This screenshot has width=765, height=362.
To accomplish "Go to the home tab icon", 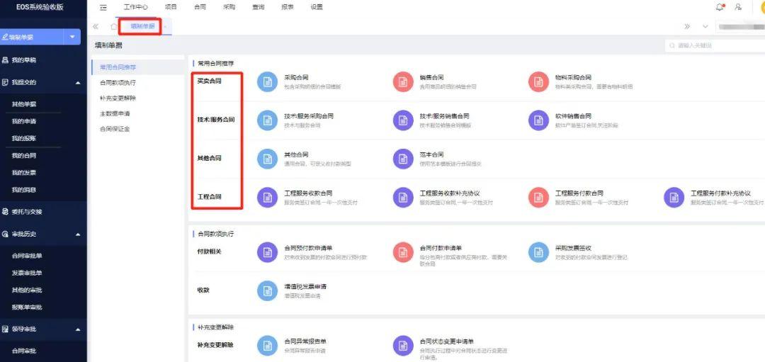I will 113,26.
